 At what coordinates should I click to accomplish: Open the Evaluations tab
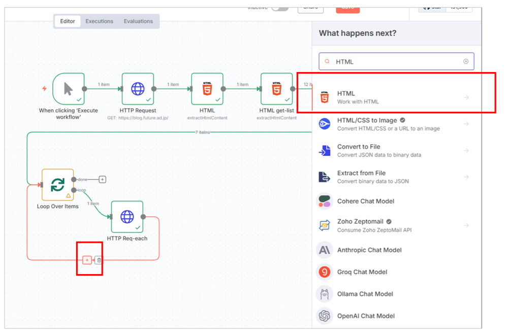pyautogui.click(x=138, y=21)
